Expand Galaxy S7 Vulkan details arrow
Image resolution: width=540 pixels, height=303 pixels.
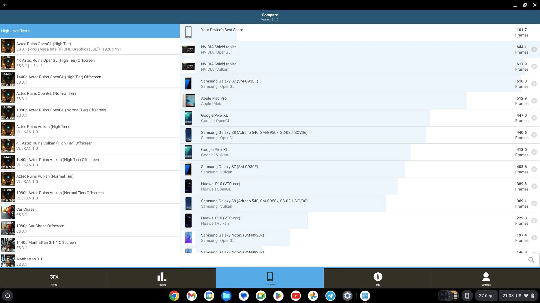(534, 169)
